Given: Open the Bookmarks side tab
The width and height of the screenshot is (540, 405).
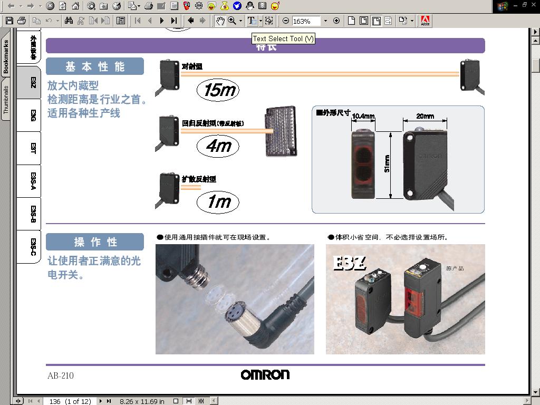Looking at the screenshot, I should tap(5, 56).
